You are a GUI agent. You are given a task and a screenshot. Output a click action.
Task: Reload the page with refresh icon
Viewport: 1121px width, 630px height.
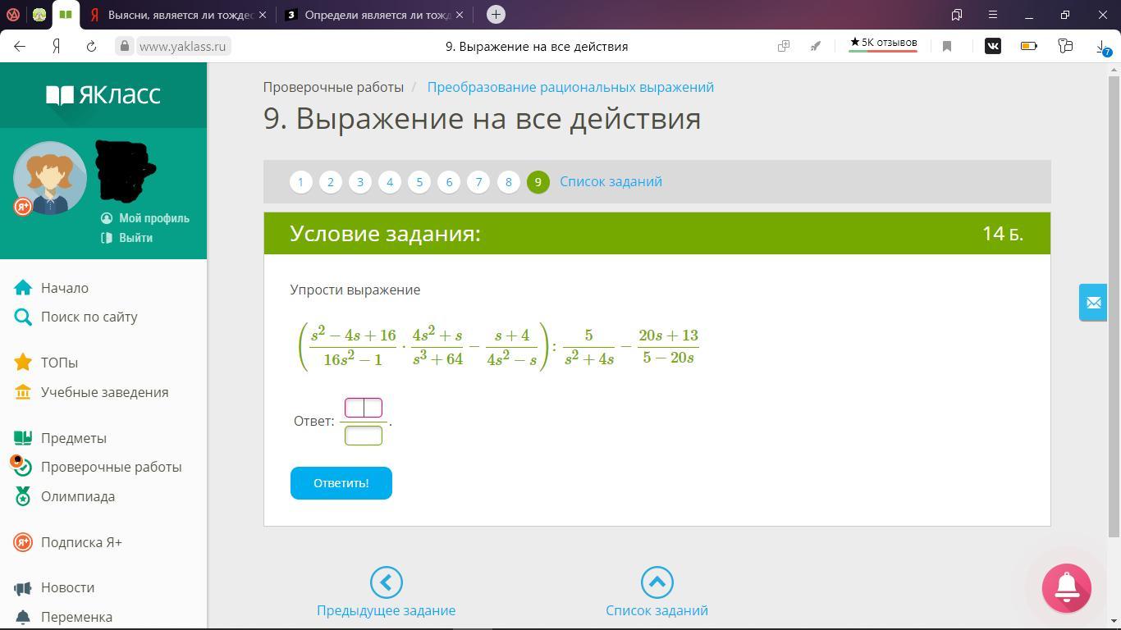91,46
